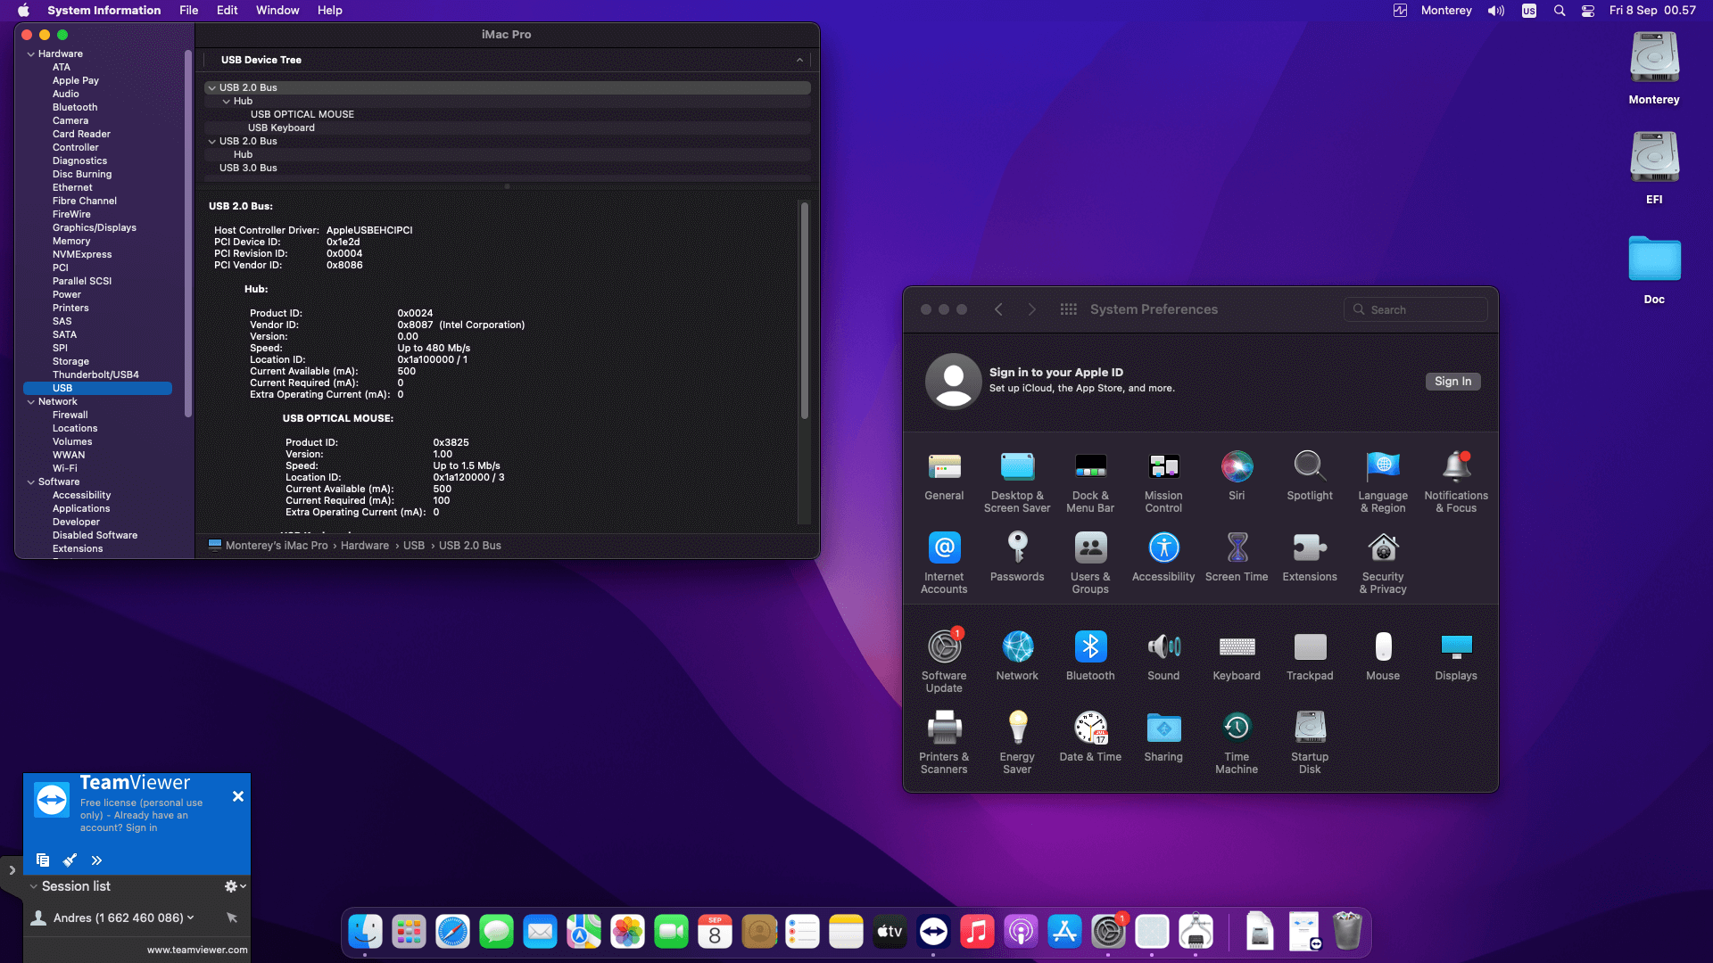Open the General preferences pane

coord(944,466)
